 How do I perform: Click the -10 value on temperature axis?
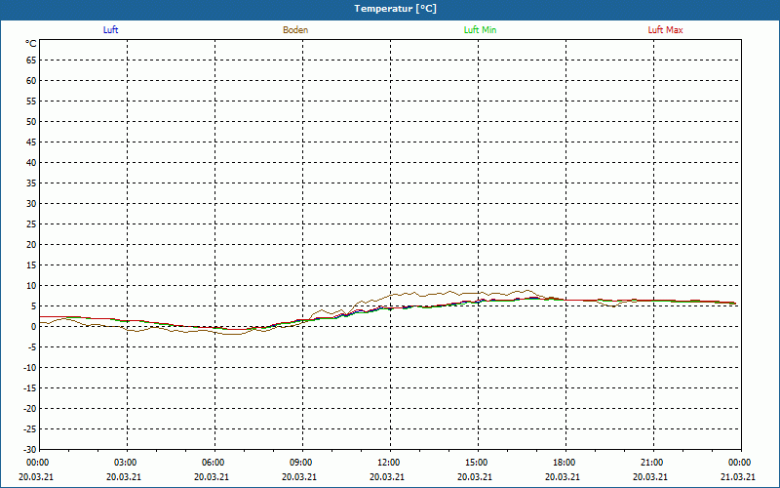[x=30, y=368]
